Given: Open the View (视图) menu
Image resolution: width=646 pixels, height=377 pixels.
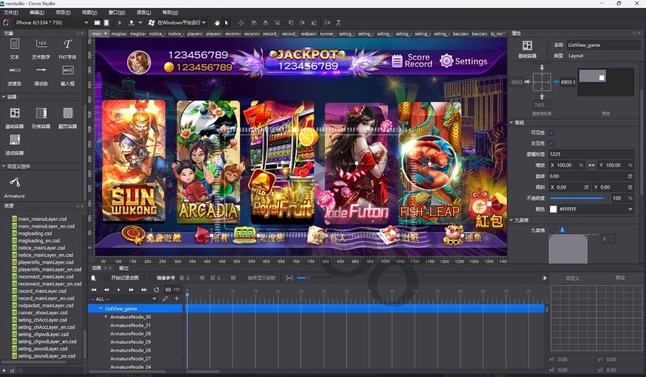Looking at the screenshot, I should (x=89, y=12).
